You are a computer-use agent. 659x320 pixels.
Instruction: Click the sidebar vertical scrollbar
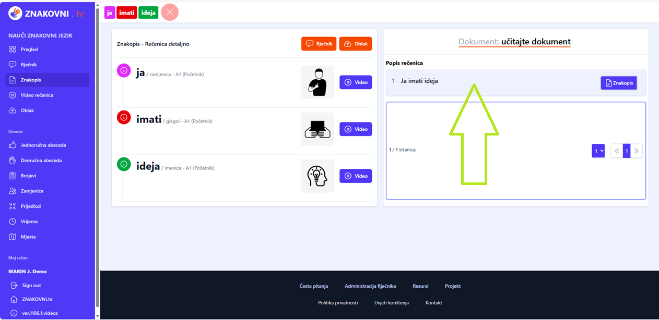coord(98,156)
